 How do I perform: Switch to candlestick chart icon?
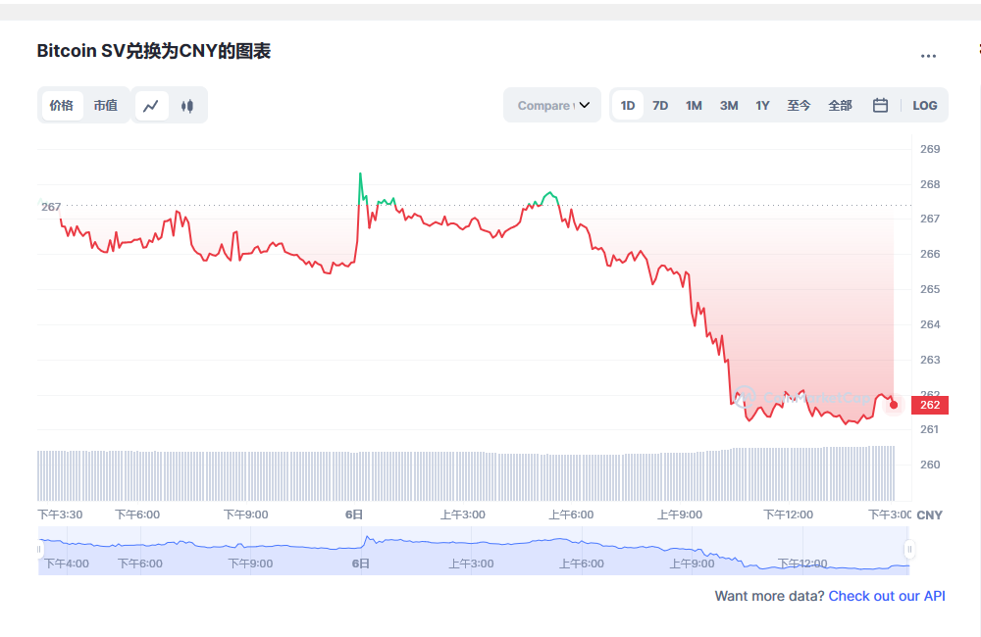pyautogui.click(x=187, y=106)
